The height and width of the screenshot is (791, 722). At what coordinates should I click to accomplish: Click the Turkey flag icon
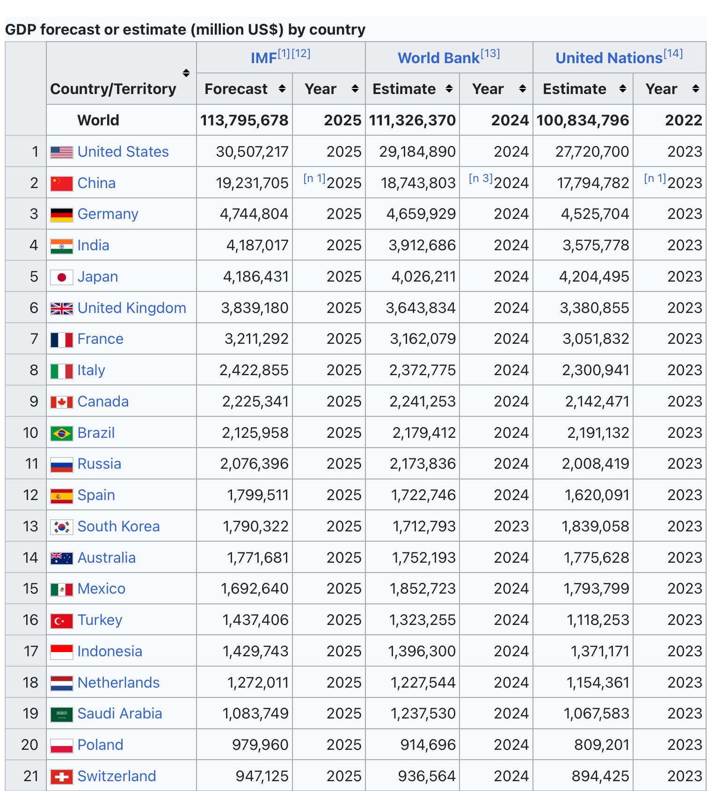coord(62,621)
